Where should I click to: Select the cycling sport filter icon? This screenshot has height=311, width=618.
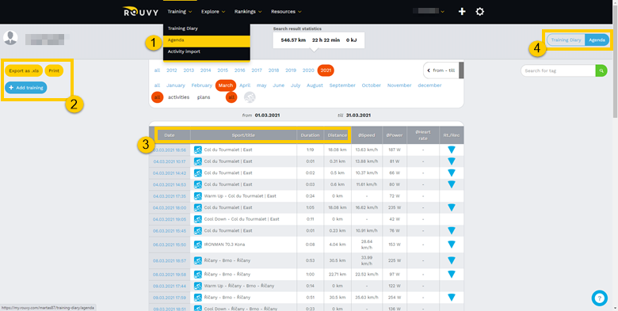249,97
